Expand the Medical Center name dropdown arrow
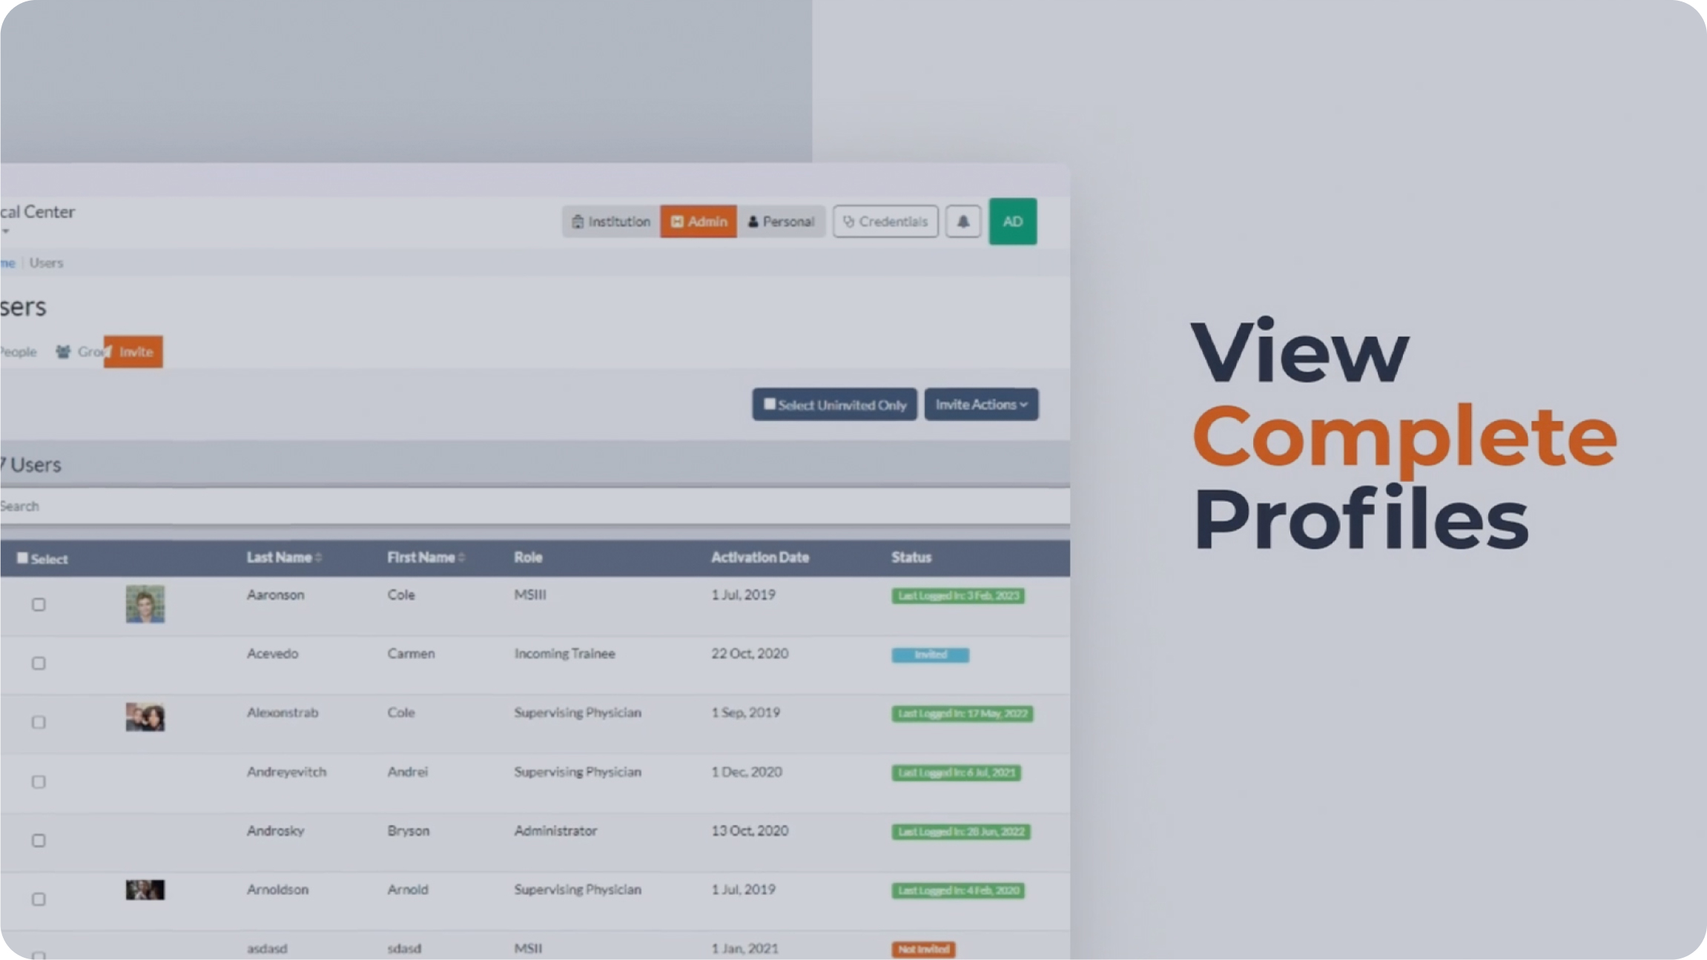 6,232
